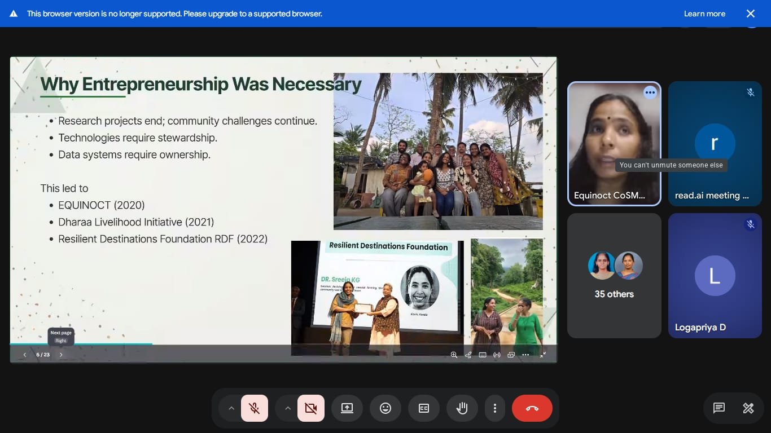
Task: Unmute your microphone
Action: pyautogui.click(x=255, y=408)
